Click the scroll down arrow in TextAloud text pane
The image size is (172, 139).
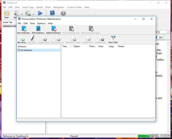point(168,132)
